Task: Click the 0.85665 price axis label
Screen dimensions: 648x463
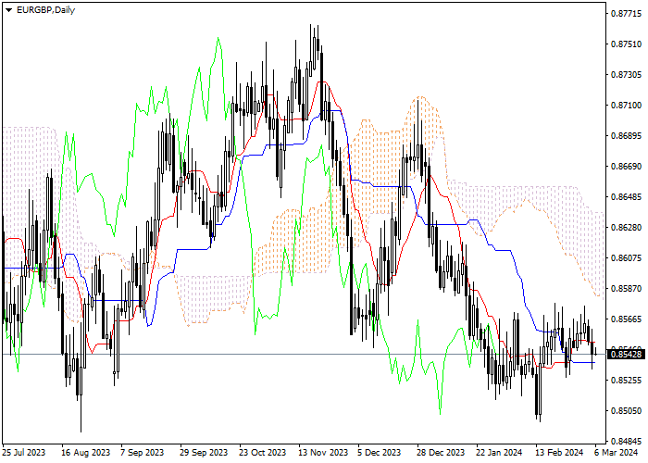Action: (x=626, y=319)
